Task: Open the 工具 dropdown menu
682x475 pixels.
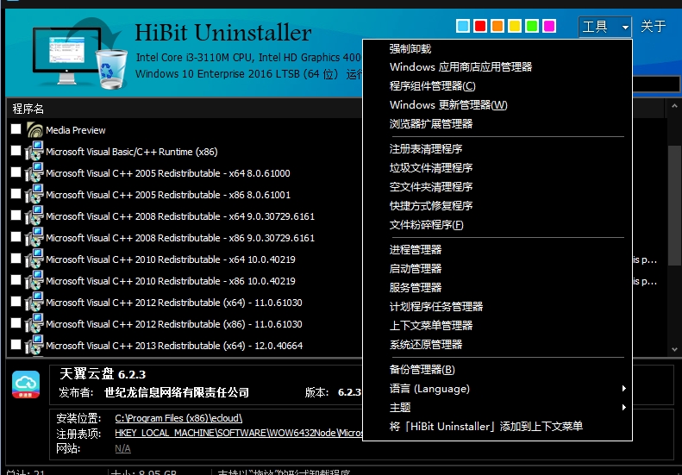Action: pos(605,27)
